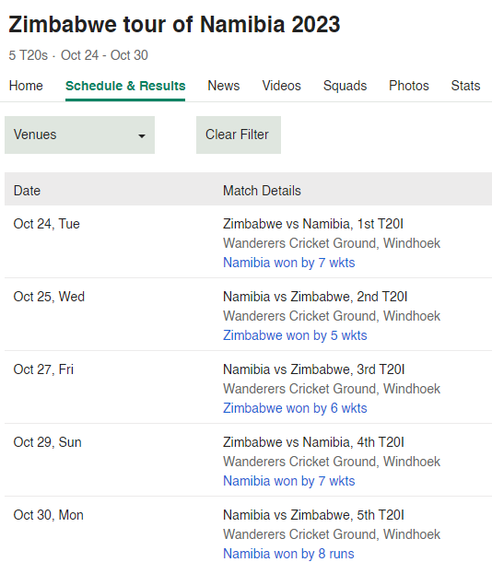This screenshot has width=492, height=574.
Task: Open Namibia vs Zimbabwe 5th T20I match
Action: point(313,515)
